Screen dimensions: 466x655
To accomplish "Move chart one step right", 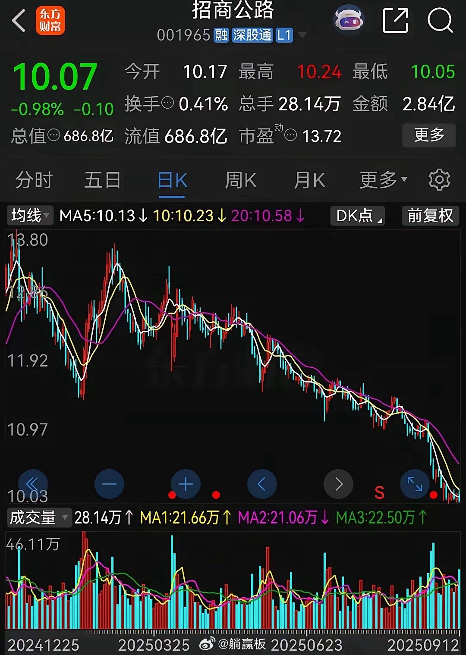I will [x=338, y=484].
